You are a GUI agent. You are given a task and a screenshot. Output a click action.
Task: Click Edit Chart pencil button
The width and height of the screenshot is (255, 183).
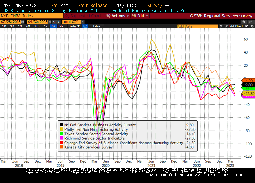234,26
